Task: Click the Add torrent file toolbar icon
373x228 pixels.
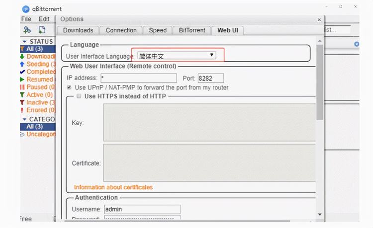Action: 42,30
